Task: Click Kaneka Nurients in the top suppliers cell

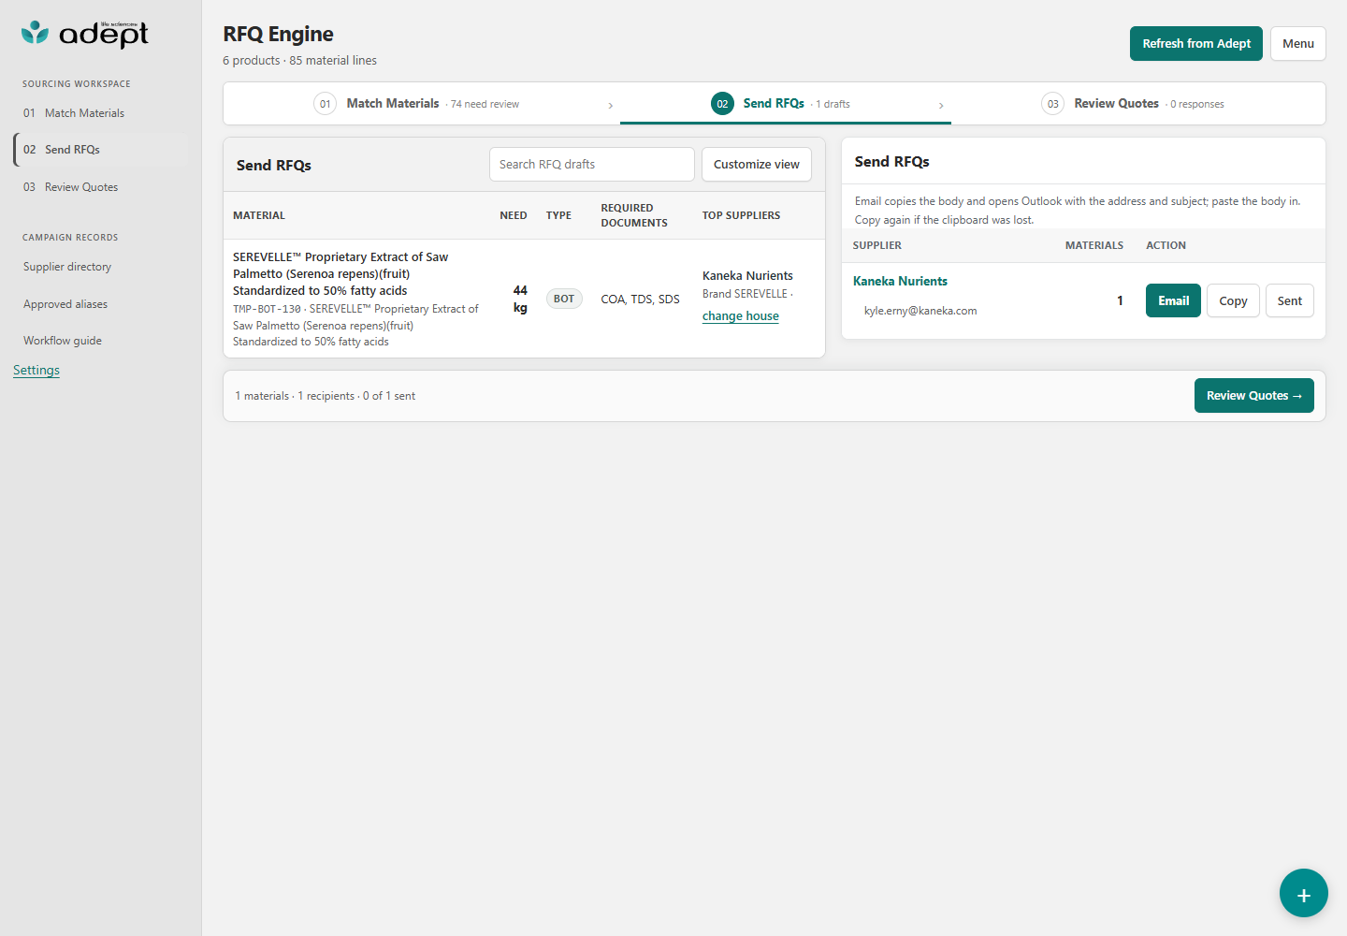Action: 747,276
